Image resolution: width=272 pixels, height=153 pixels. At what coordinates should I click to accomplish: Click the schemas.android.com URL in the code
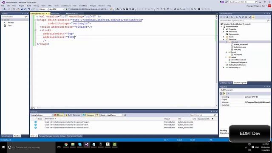(x=107, y=20)
